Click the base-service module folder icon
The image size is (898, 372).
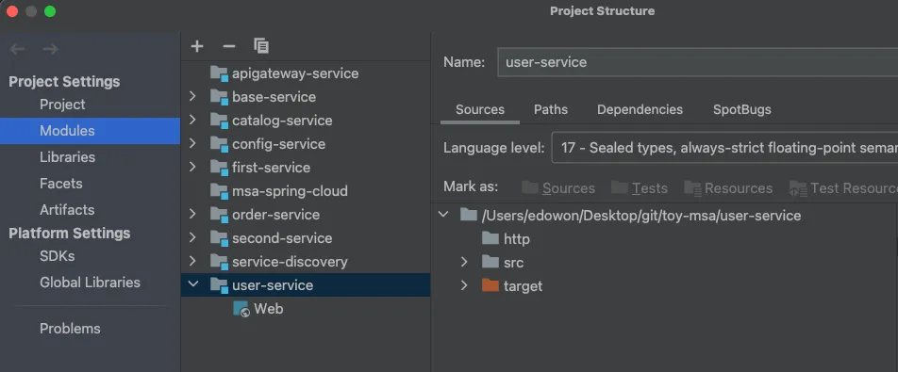tap(219, 97)
